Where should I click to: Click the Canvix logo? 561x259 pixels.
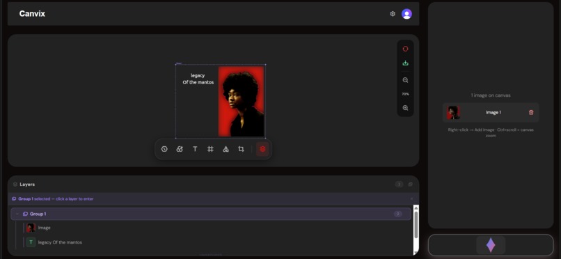pos(32,14)
